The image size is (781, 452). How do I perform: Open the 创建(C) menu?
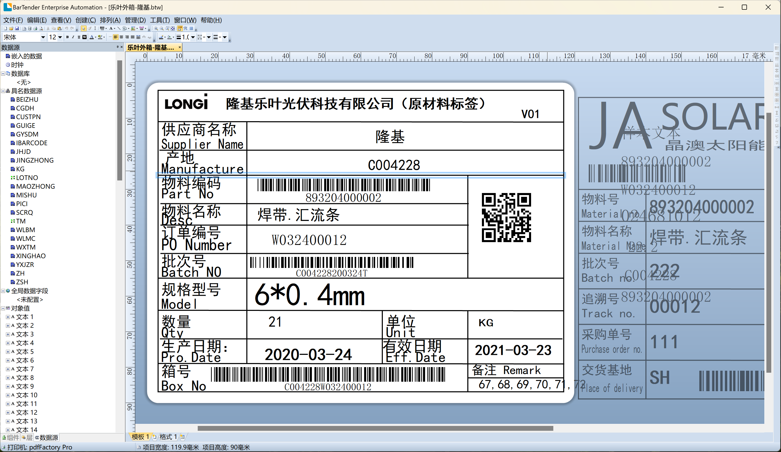[86, 20]
